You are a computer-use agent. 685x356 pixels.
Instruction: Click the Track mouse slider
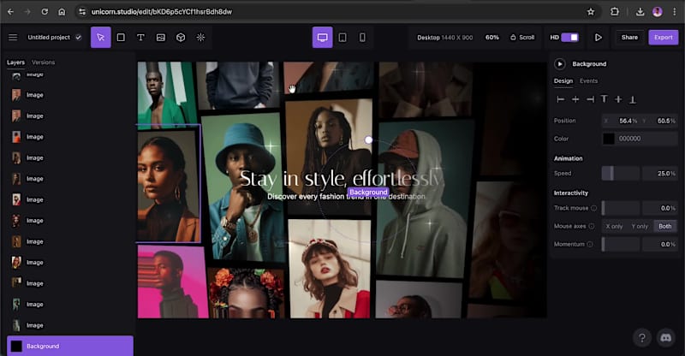point(620,208)
